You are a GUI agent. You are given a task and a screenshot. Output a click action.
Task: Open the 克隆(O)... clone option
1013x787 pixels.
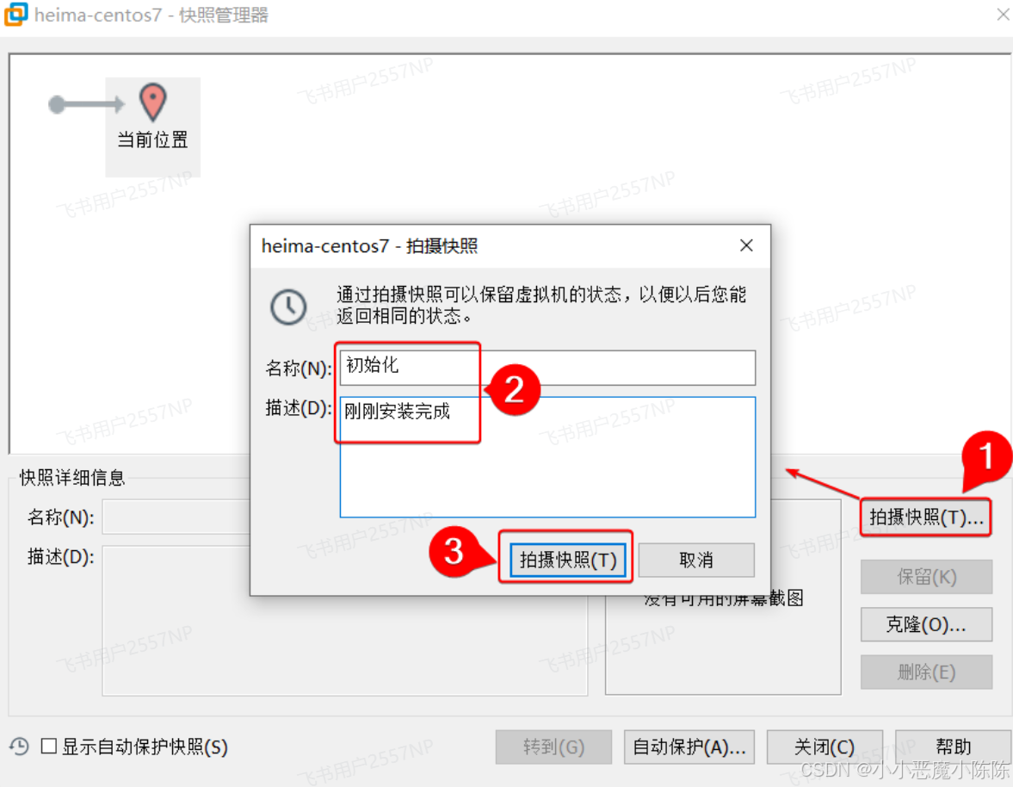coord(926,624)
